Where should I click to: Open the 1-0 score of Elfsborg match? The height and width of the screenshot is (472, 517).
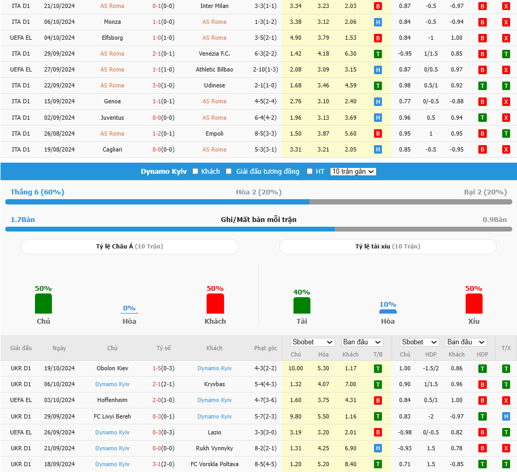[157, 38]
